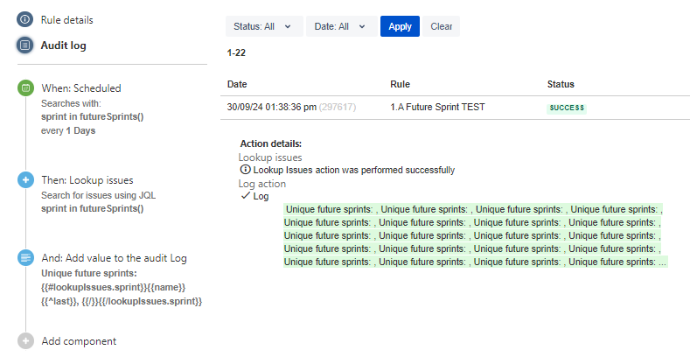This screenshot has width=690, height=364.
Task: Click the blue Lookup issues plus icon
Action: 25,180
